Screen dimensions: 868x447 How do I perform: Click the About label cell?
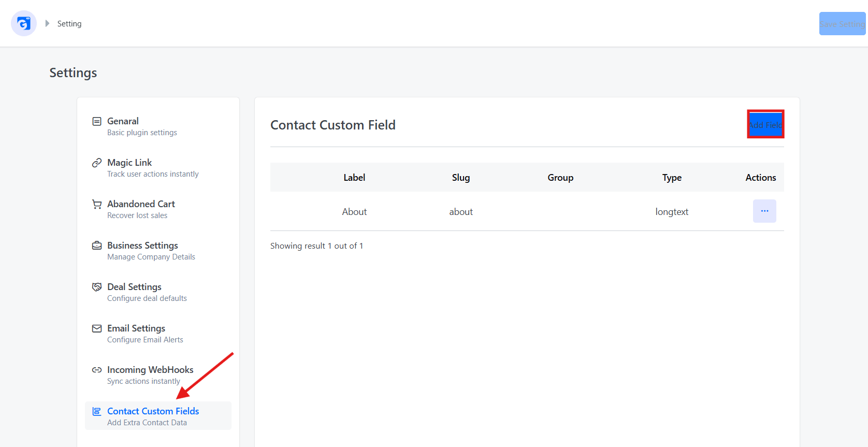pyautogui.click(x=354, y=212)
